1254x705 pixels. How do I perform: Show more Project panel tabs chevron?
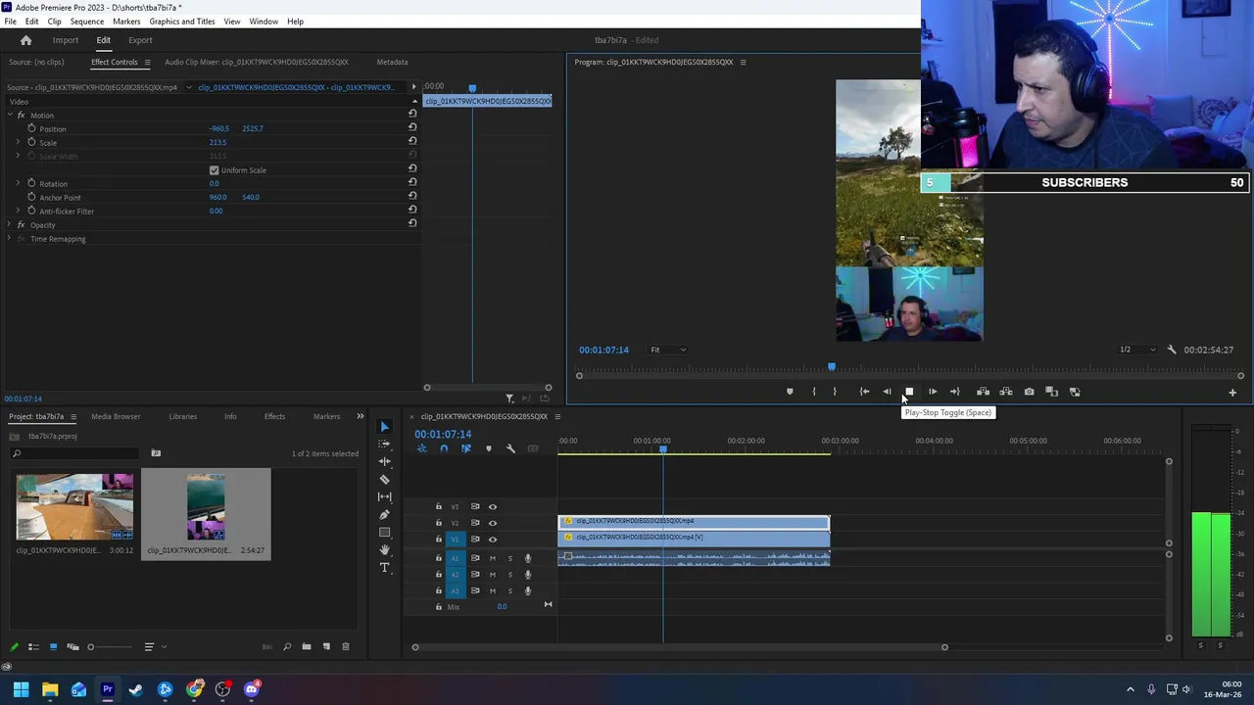[x=360, y=416]
